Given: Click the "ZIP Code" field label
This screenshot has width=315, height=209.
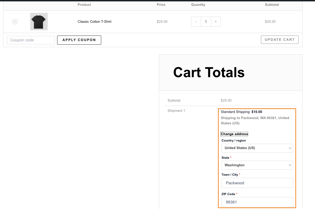Looking at the screenshot, I should click(228, 194).
